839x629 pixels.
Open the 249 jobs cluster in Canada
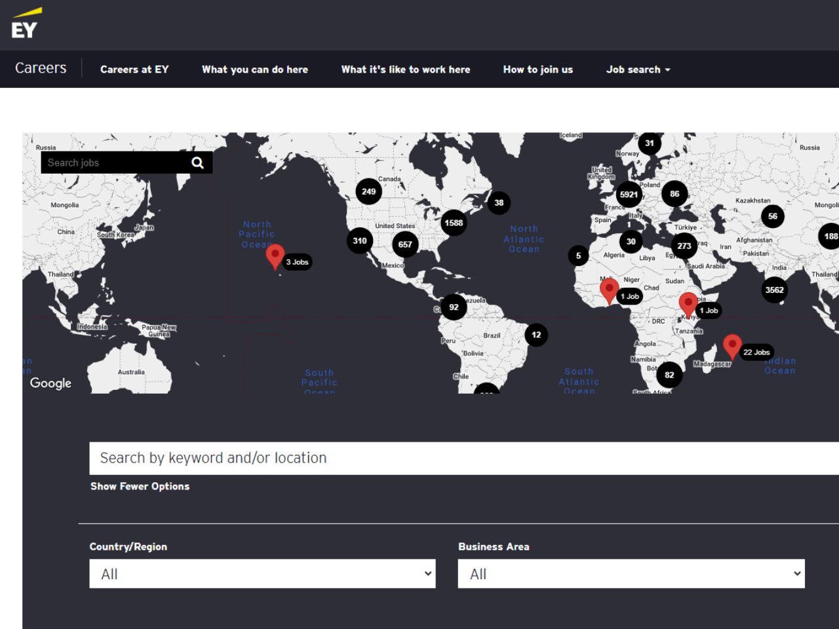click(x=368, y=191)
